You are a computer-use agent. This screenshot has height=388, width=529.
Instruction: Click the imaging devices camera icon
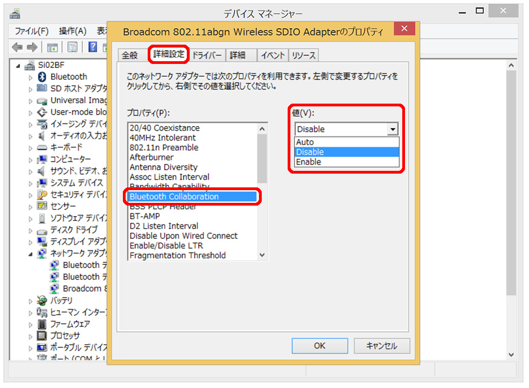[42, 124]
